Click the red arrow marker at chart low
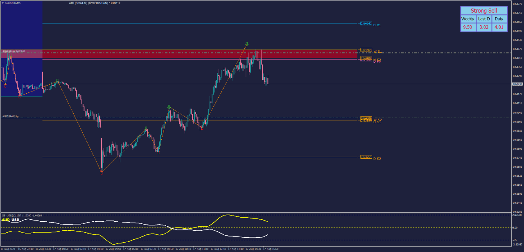524x252 pixels. point(102,173)
